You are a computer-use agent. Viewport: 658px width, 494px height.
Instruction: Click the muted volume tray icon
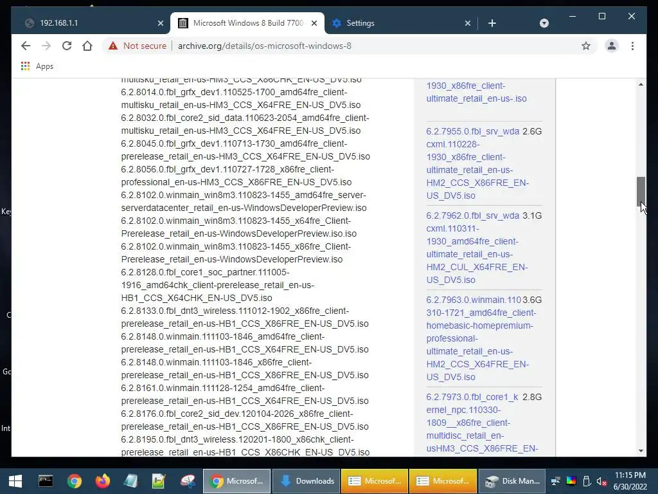[601, 481]
